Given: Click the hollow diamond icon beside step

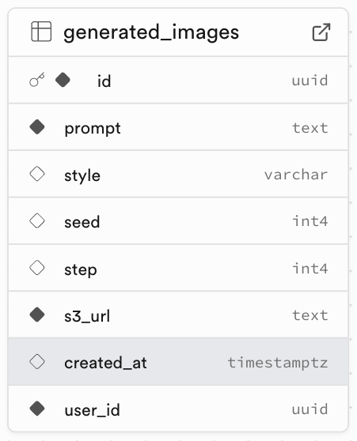Looking at the screenshot, I should pos(37,268).
